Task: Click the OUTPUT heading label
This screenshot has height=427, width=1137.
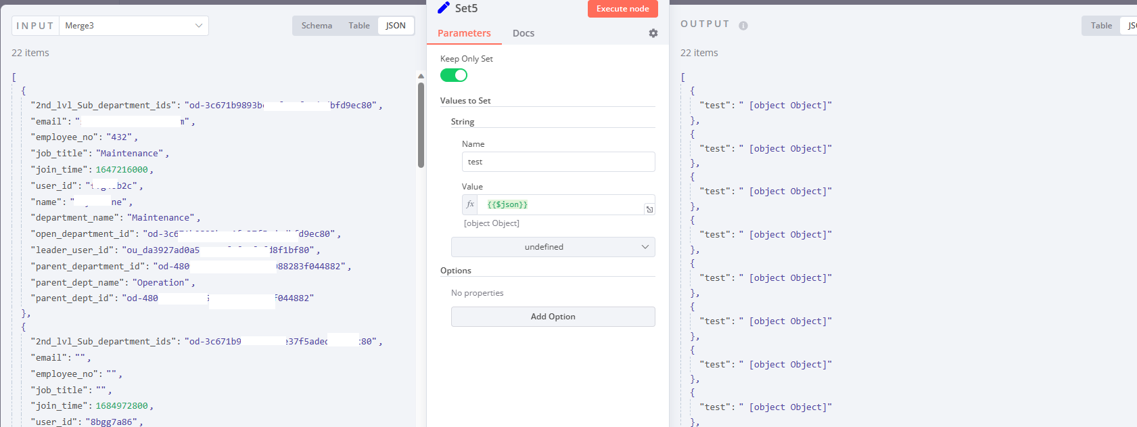Action: 705,24
